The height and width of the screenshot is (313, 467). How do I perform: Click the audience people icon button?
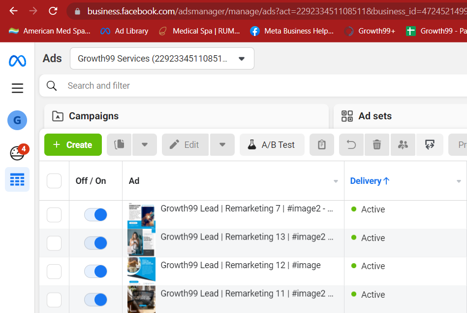[x=403, y=145]
